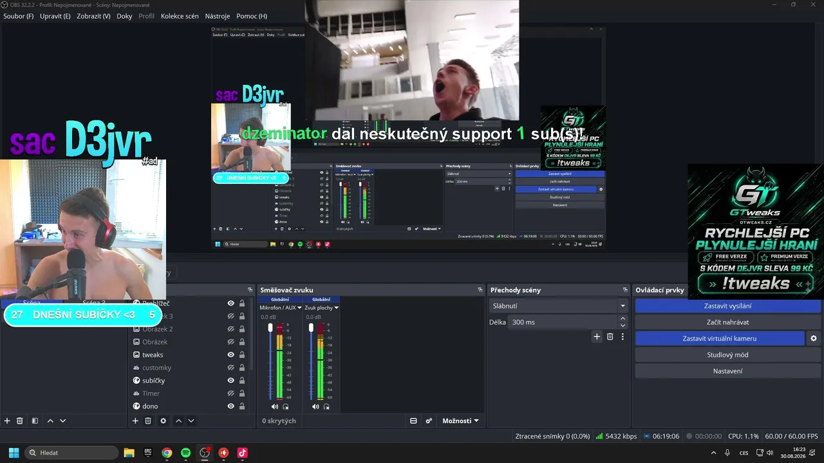Open the Soubor (F) menu
The image size is (824, 463).
[19, 16]
